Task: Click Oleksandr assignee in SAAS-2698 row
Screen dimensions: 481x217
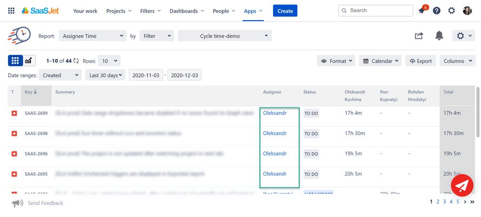Action: (274, 133)
